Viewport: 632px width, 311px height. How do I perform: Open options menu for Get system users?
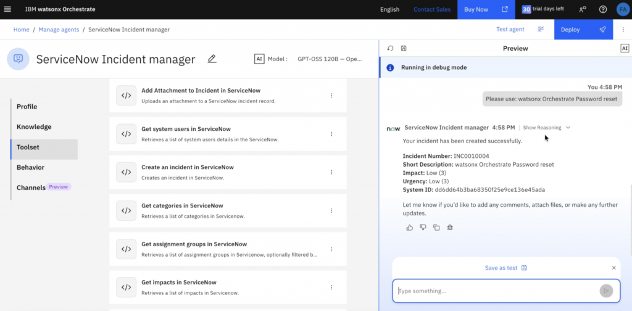coord(331,134)
